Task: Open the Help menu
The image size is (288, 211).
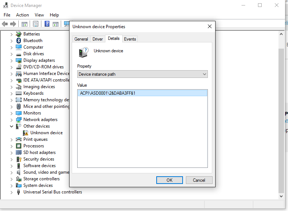Action: [x=54, y=15]
